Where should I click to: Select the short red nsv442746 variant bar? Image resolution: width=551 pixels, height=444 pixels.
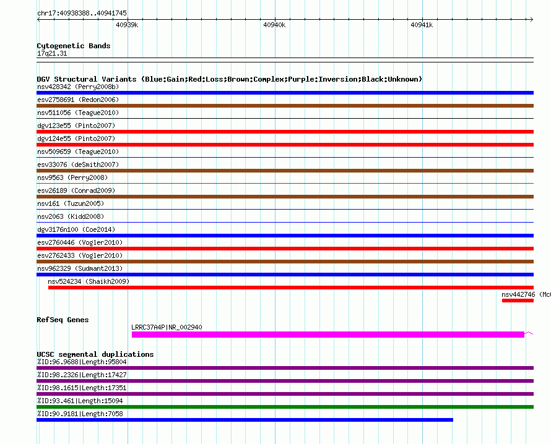[518, 301]
